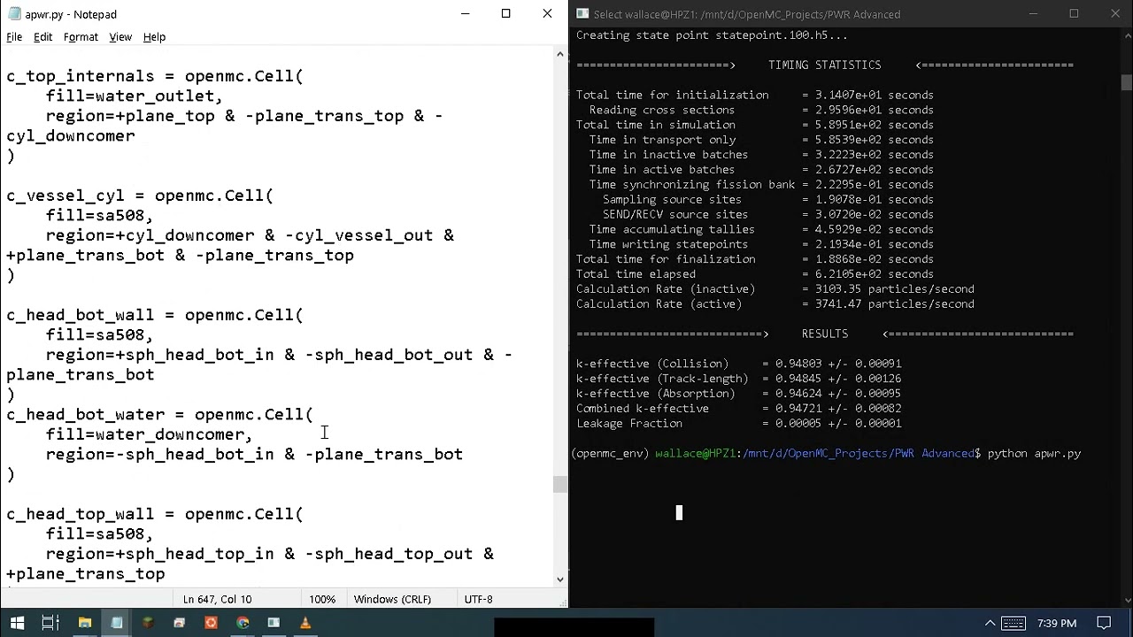Click 'Windows (CRLF)' in status bar
The width and height of the screenshot is (1133, 637).
[392, 599]
